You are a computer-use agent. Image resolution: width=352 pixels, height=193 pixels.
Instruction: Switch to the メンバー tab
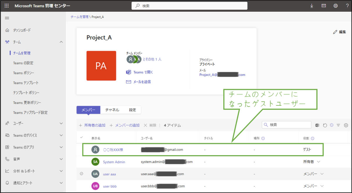pos(88,110)
